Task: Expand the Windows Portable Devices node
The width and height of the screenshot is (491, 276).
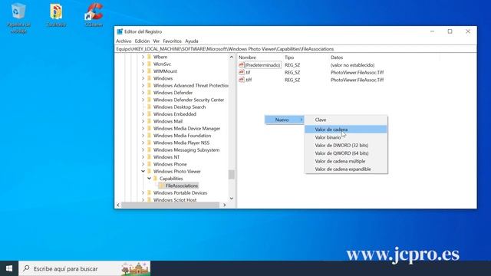Action: coord(143,192)
